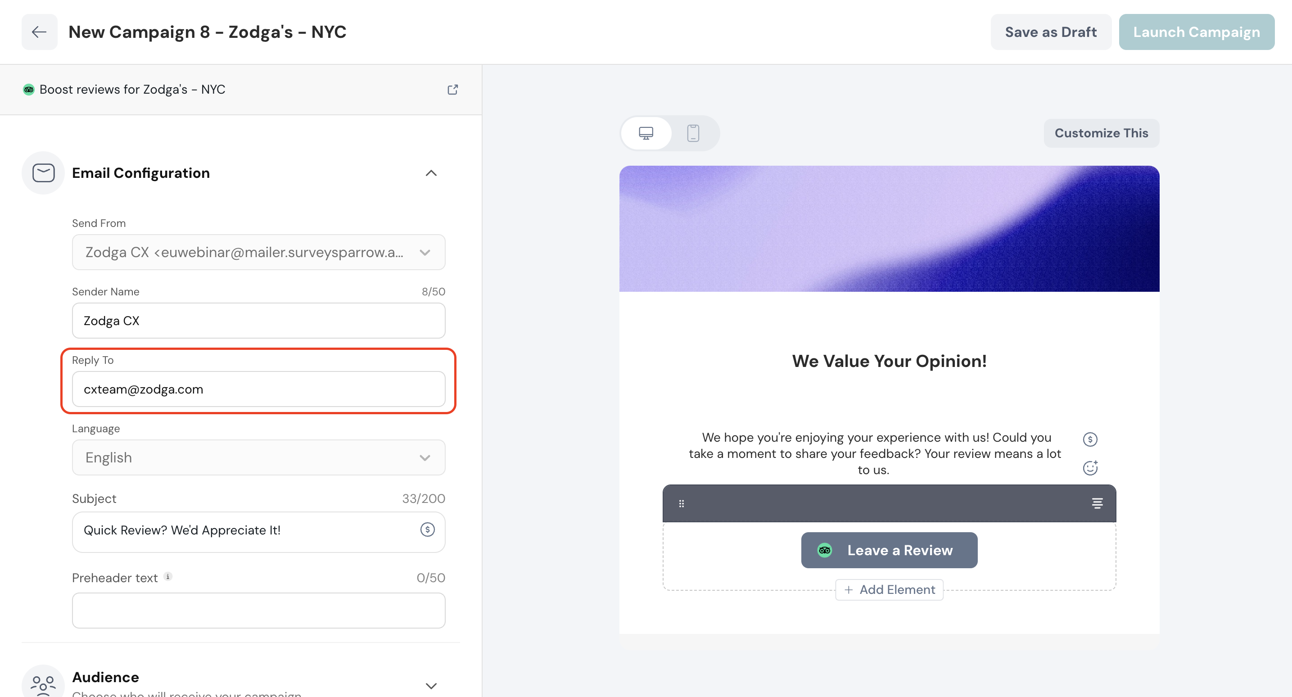Open the Boost reviews external link icon
This screenshot has width=1292, height=697.
pyautogui.click(x=452, y=89)
